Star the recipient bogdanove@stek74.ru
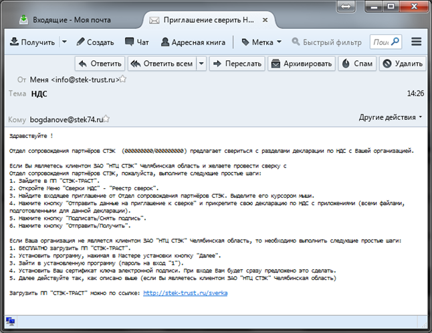Viewport: 432px width, 333px height. [106, 119]
